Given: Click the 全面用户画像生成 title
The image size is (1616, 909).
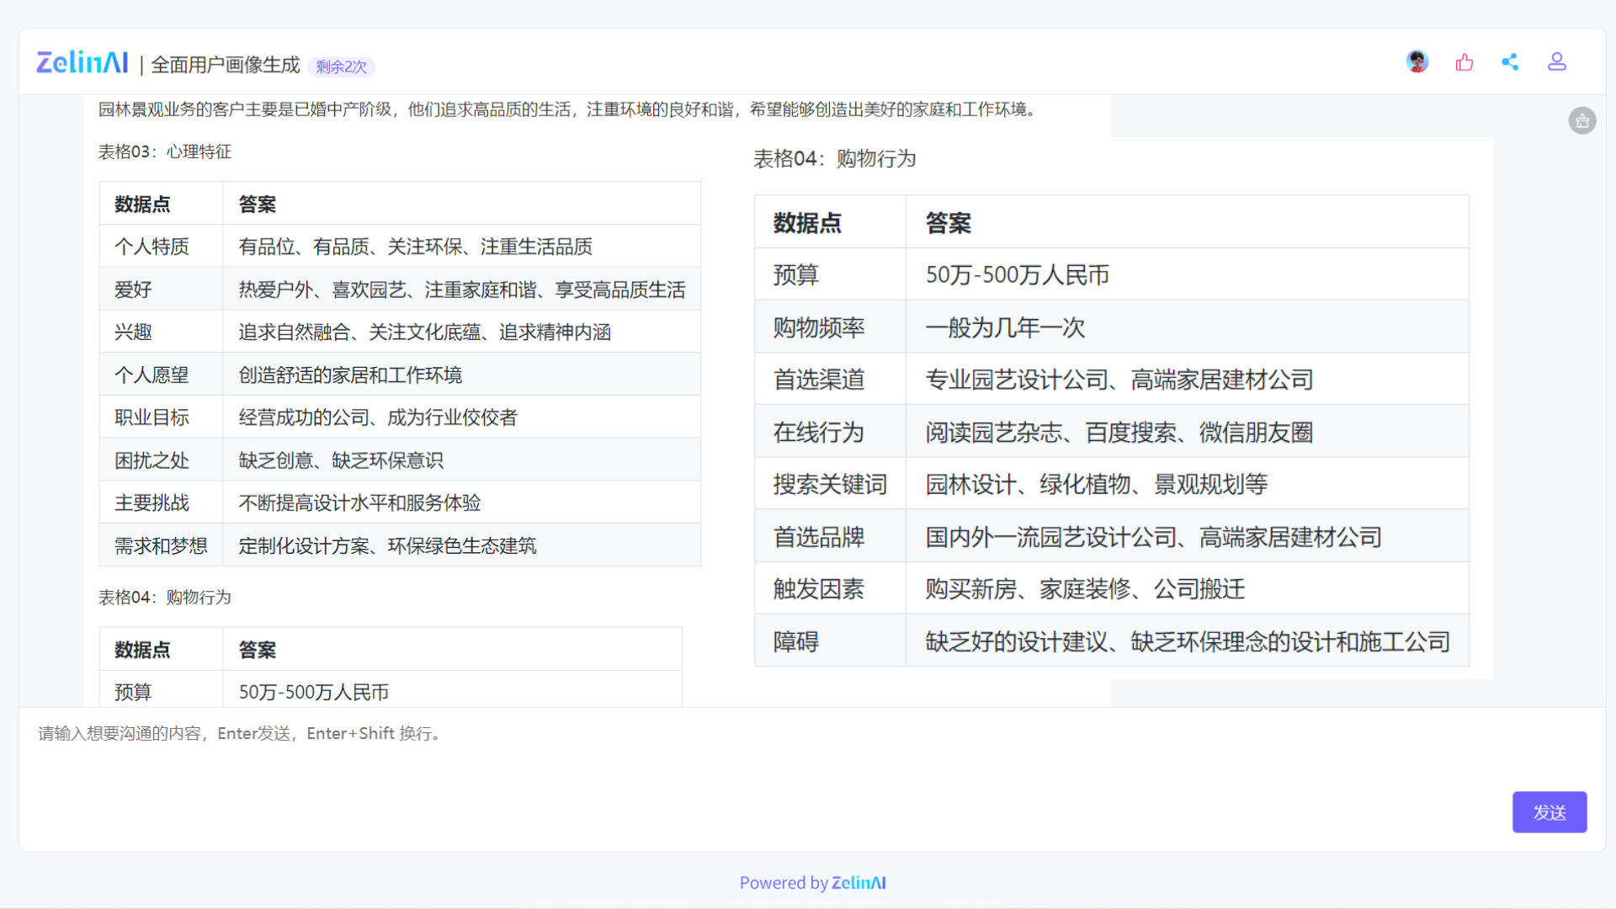Looking at the screenshot, I should click(226, 65).
